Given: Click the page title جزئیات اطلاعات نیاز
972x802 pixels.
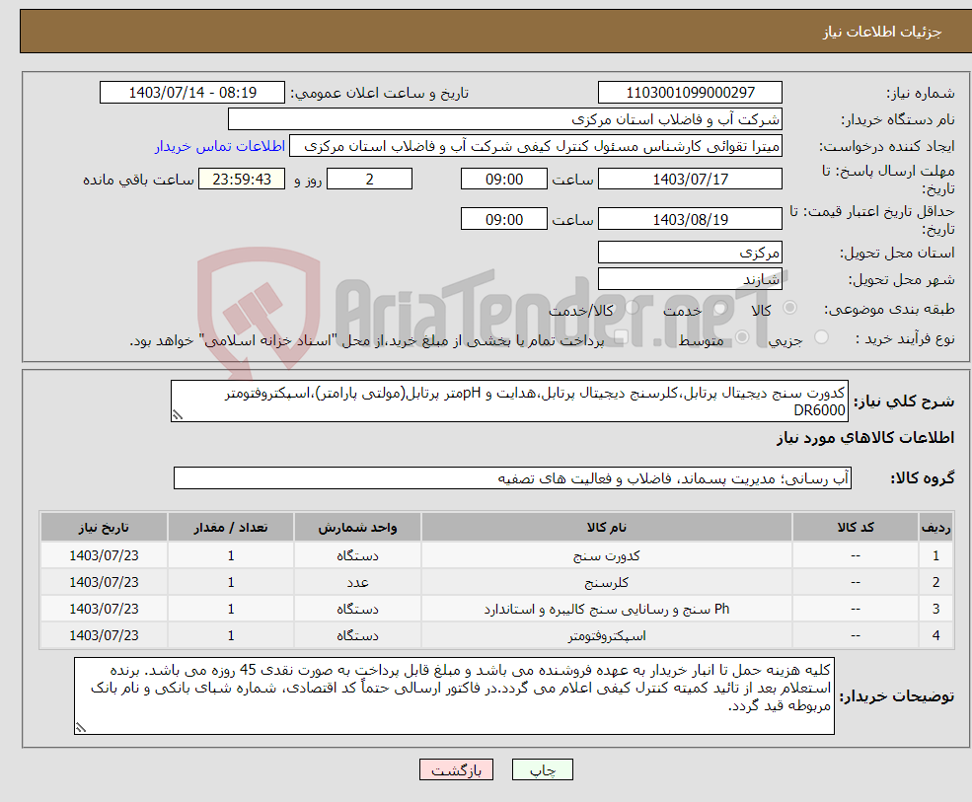Looking at the screenshot, I should [x=881, y=32].
